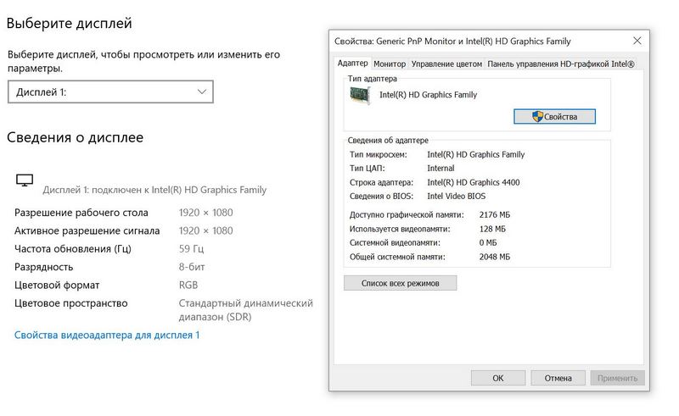Screen dimensions: 679x416
Task: Confirm the dialog with the OK button
Action: click(497, 378)
